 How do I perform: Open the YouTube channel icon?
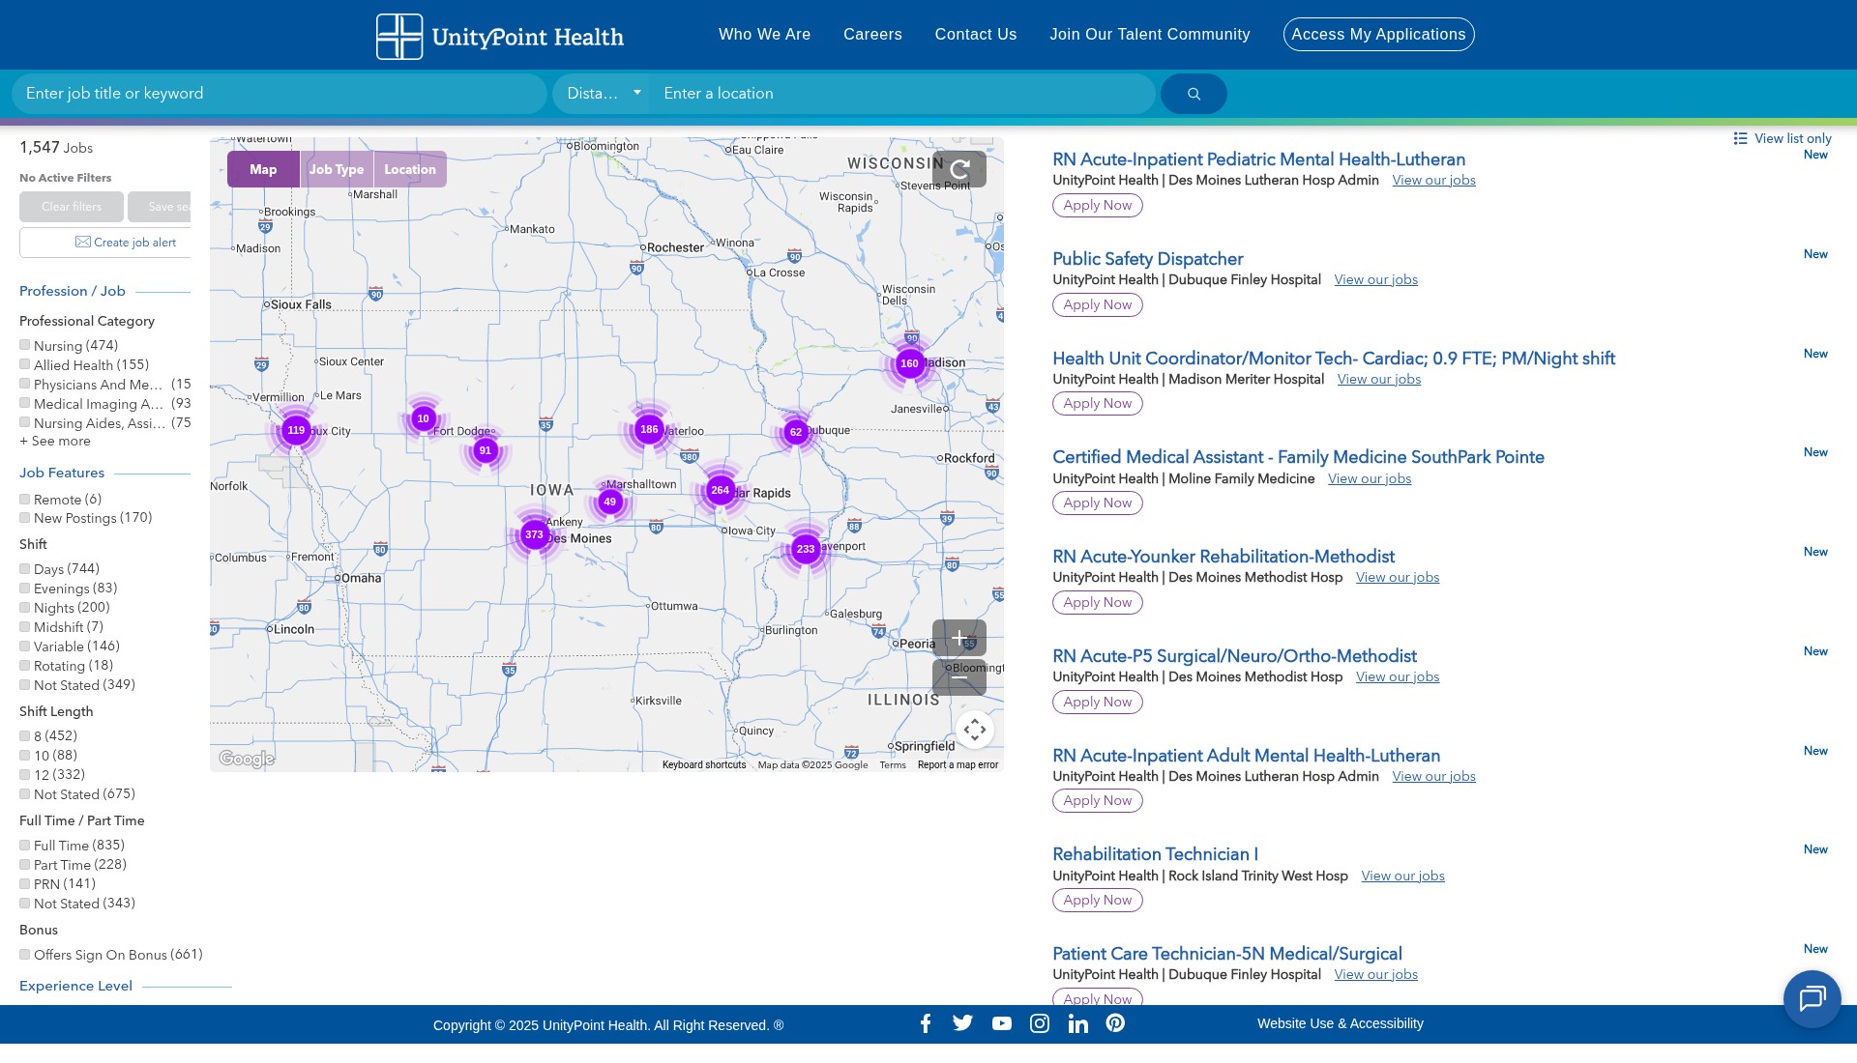[x=1002, y=1023]
